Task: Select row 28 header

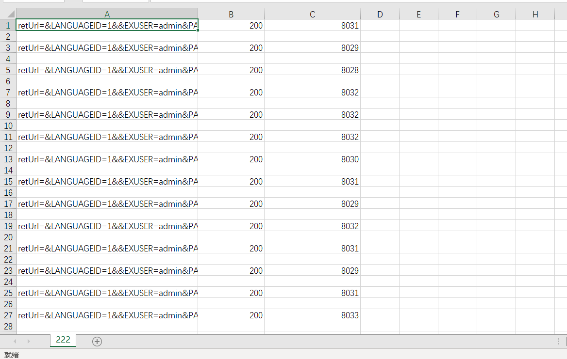Action: [x=8, y=326]
